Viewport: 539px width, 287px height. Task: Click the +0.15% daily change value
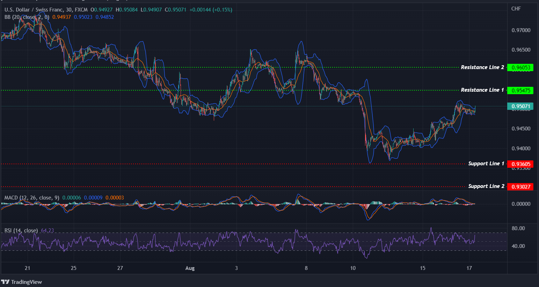pyautogui.click(x=222, y=10)
